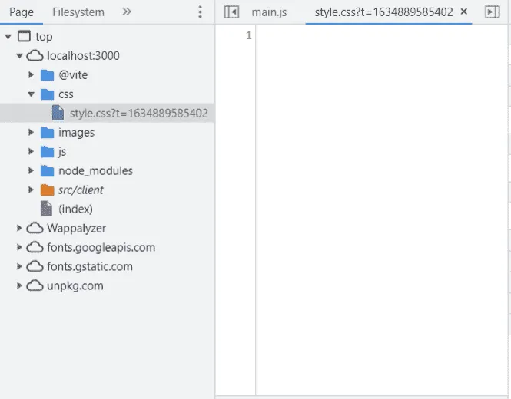
Task: Close the style.css editor tab
Action: pos(464,12)
